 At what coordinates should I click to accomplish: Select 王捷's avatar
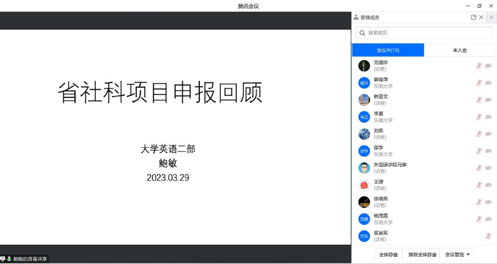(364, 185)
